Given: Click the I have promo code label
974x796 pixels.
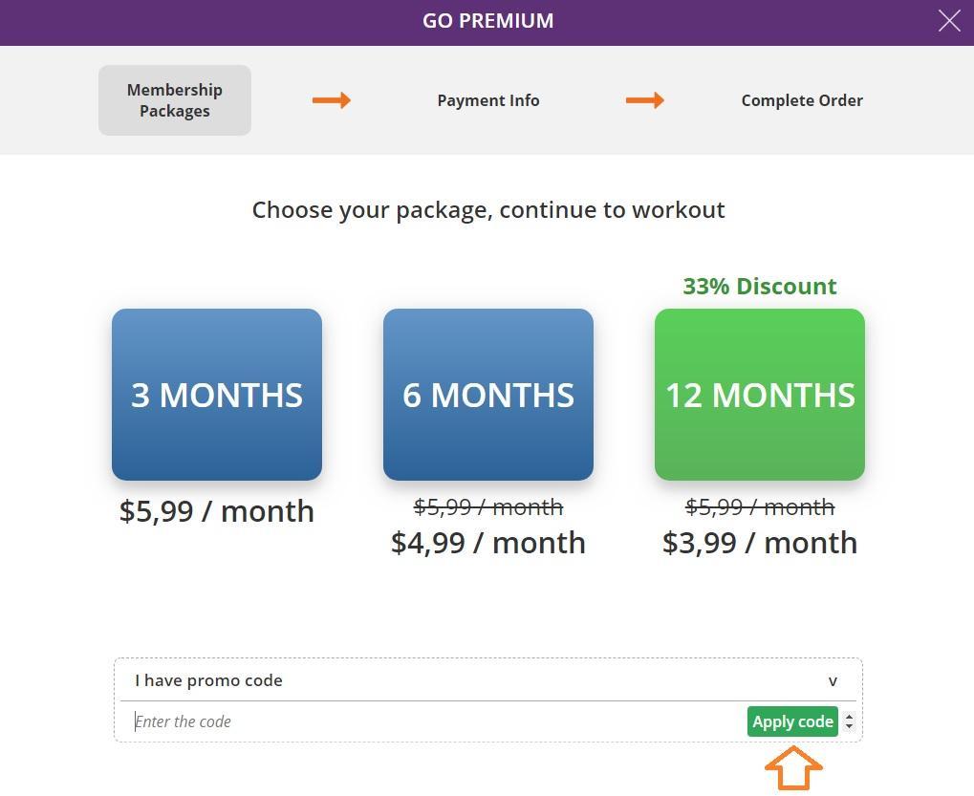Looking at the screenshot, I should tap(208, 680).
